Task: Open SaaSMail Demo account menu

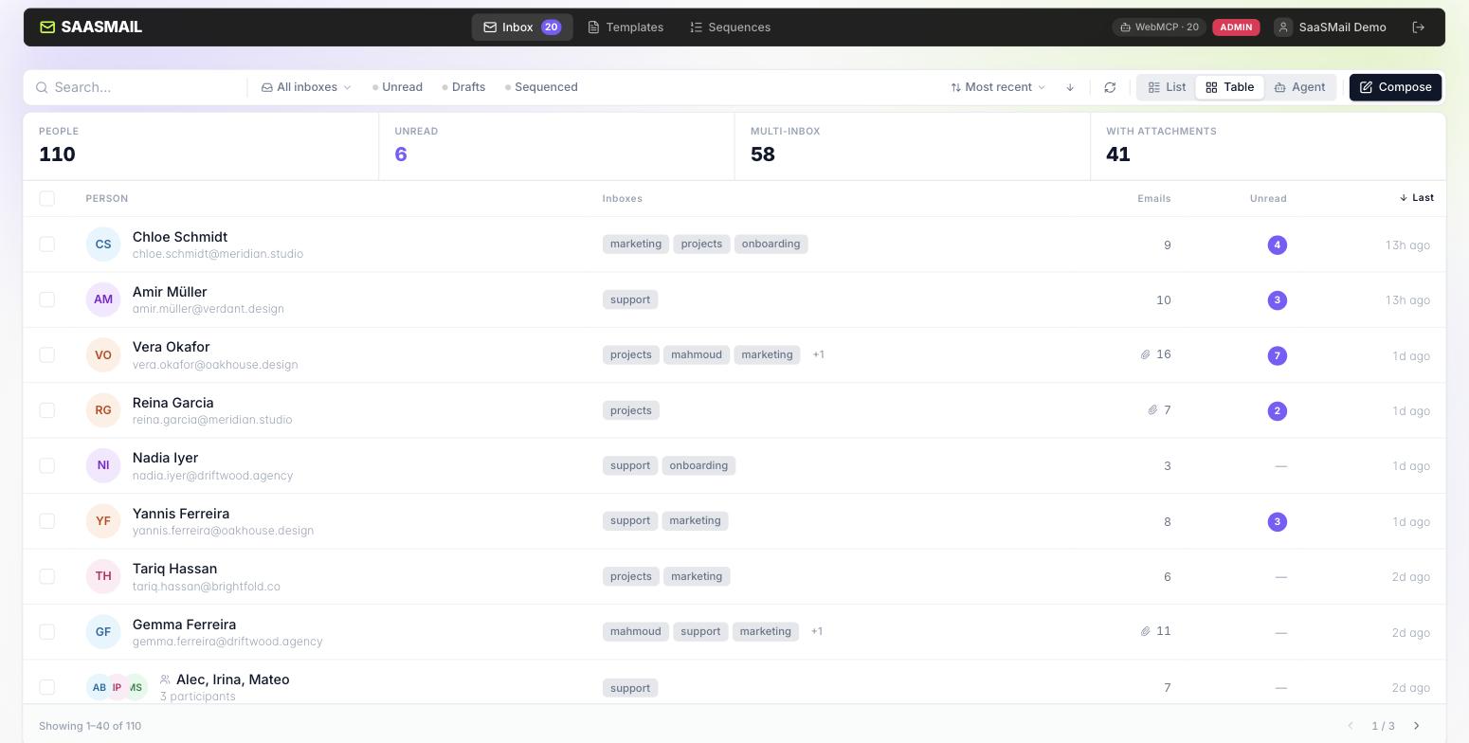Action: click(1332, 27)
